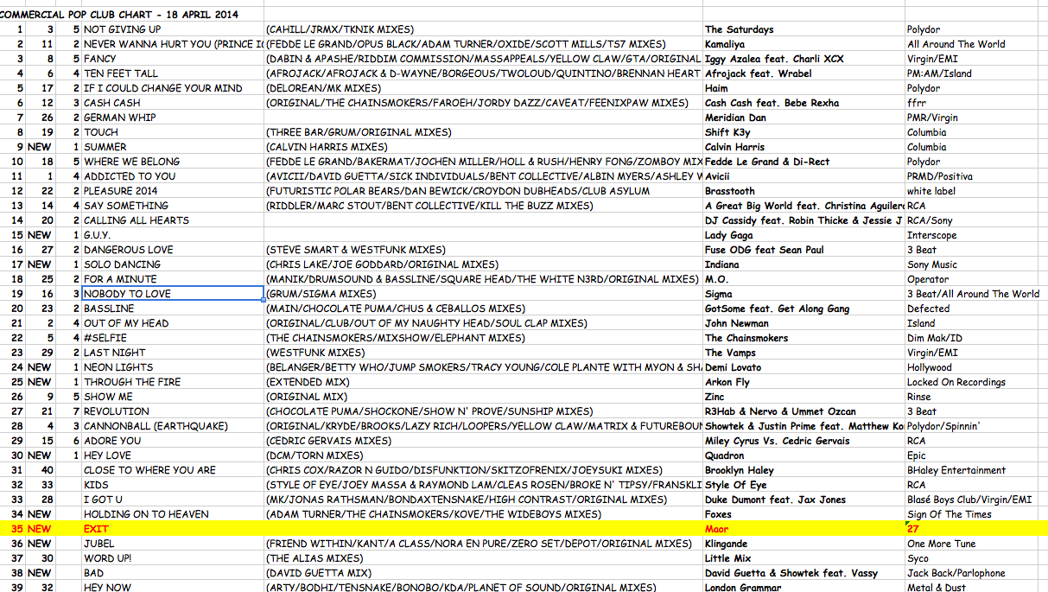Click the "COMMERCIAL POP CLUB CHART" heading cell
The width and height of the screenshot is (1048, 592).
[x=119, y=15]
